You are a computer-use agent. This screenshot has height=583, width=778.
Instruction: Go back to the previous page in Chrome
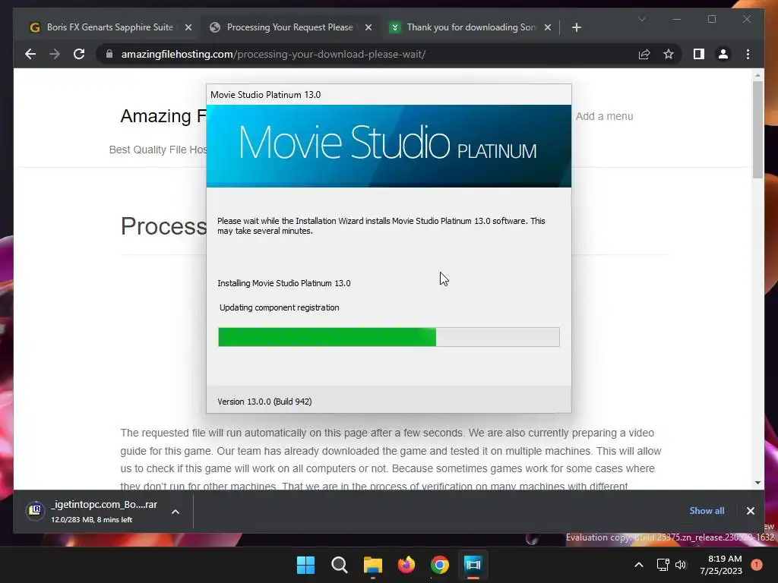(x=30, y=54)
